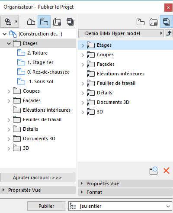The width and height of the screenshot is (173, 213).
Task: Expand the Format panel
Action: 82,192
